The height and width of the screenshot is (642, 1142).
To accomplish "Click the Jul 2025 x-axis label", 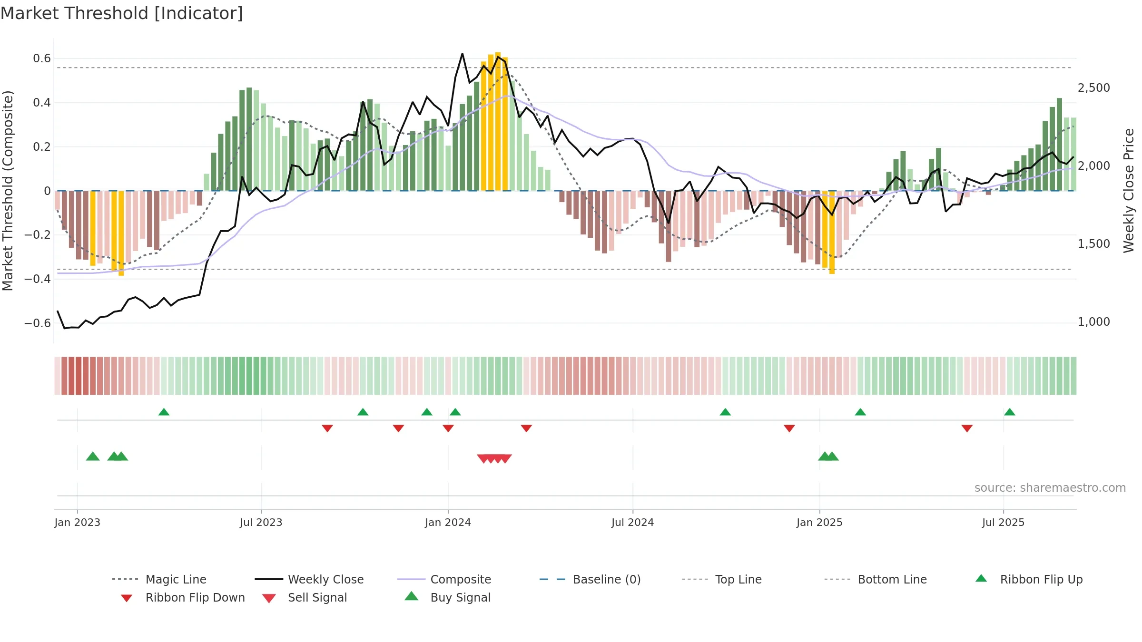I will click(x=1004, y=523).
